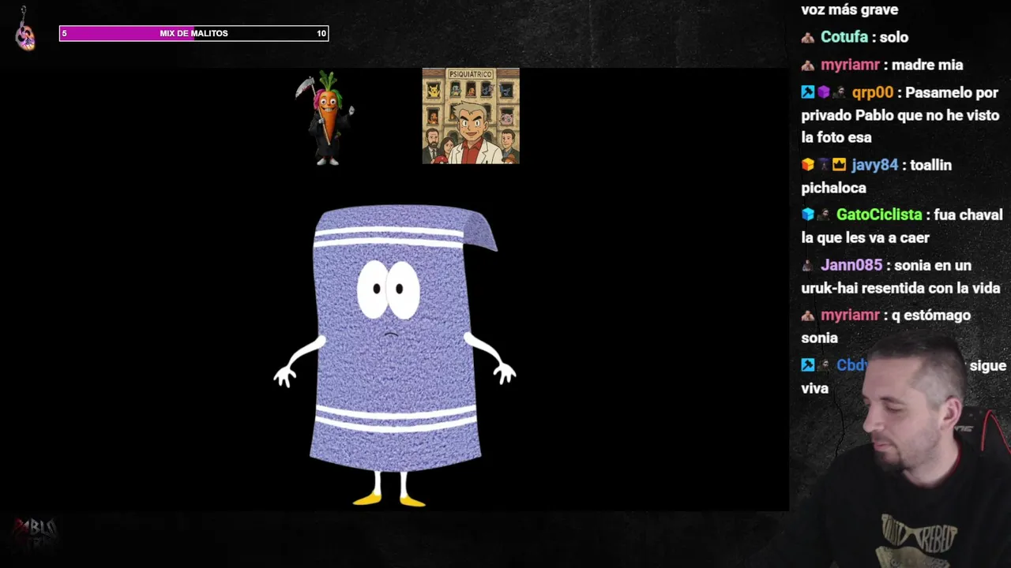Open qrp00's chat username

873,92
